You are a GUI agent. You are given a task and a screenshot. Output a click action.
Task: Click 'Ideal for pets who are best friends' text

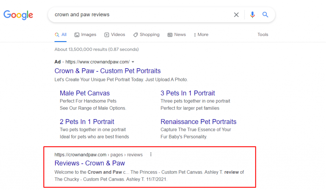(x=94, y=137)
